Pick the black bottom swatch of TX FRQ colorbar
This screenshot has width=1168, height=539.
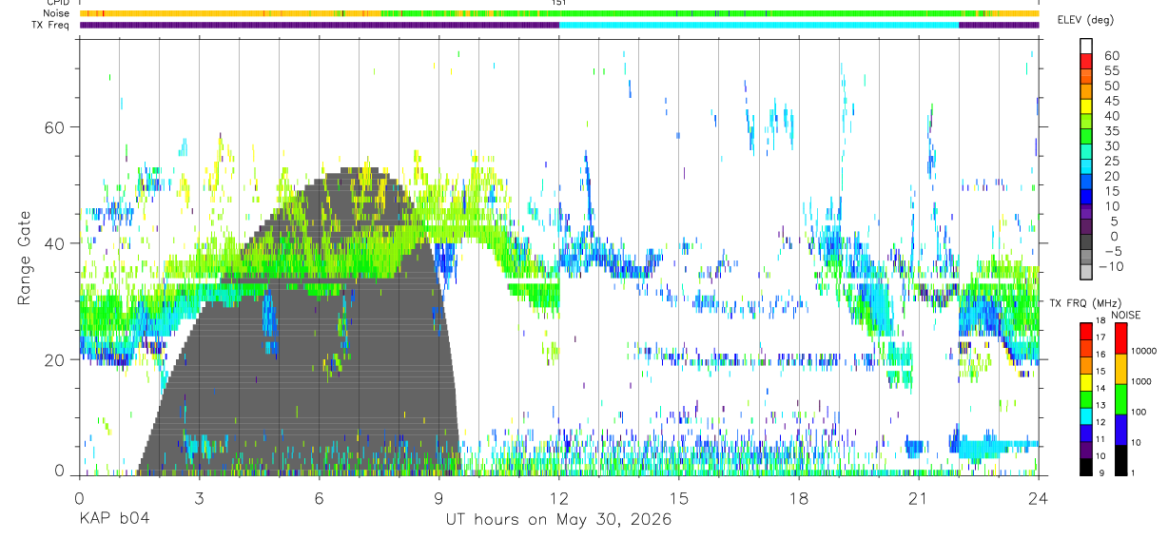pos(1085,467)
